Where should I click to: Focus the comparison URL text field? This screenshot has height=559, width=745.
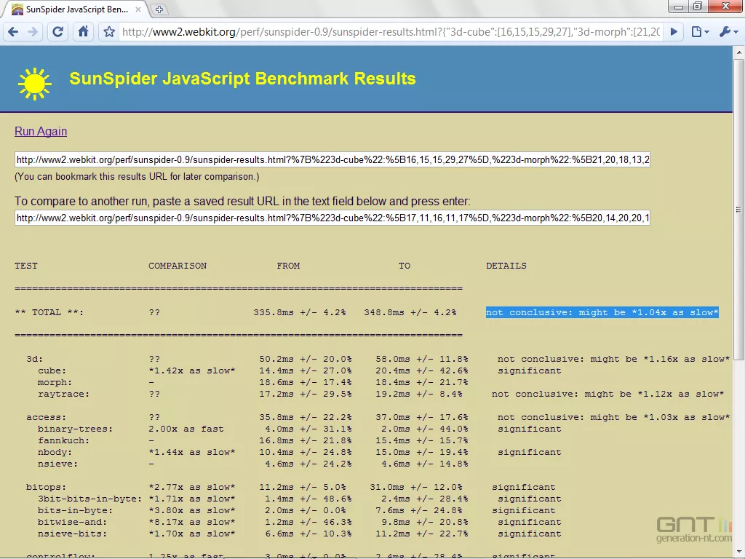(332, 218)
